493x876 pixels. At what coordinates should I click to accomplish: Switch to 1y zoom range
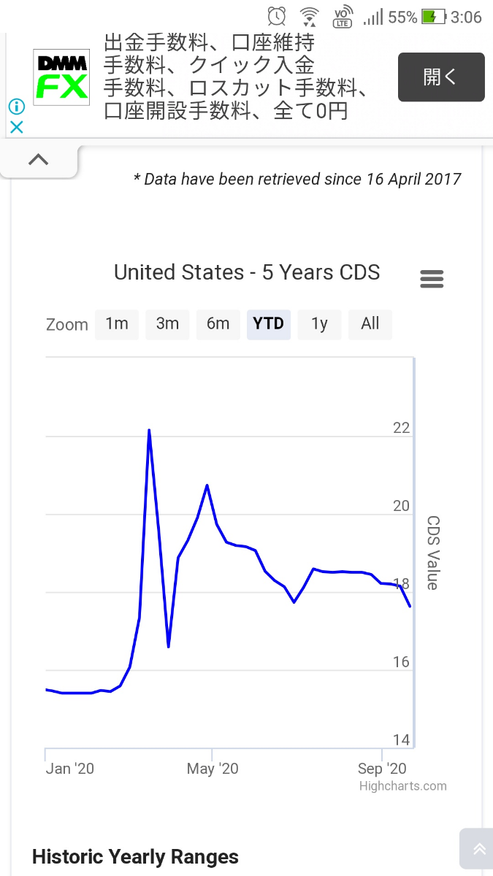pyautogui.click(x=319, y=324)
